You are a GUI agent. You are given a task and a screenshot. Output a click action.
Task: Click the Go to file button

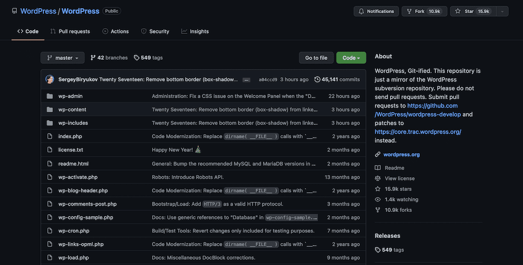point(316,57)
